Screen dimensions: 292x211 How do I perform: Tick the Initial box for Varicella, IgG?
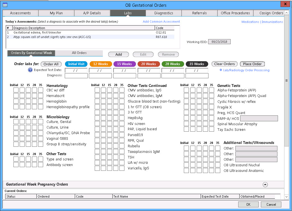97,168
